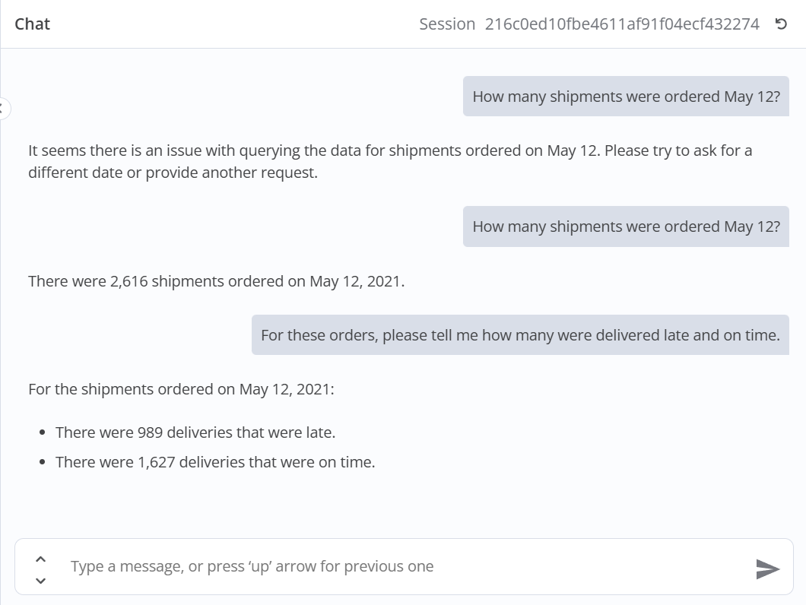Expand the side panel handle at left edge

pyautogui.click(x=4, y=108)
